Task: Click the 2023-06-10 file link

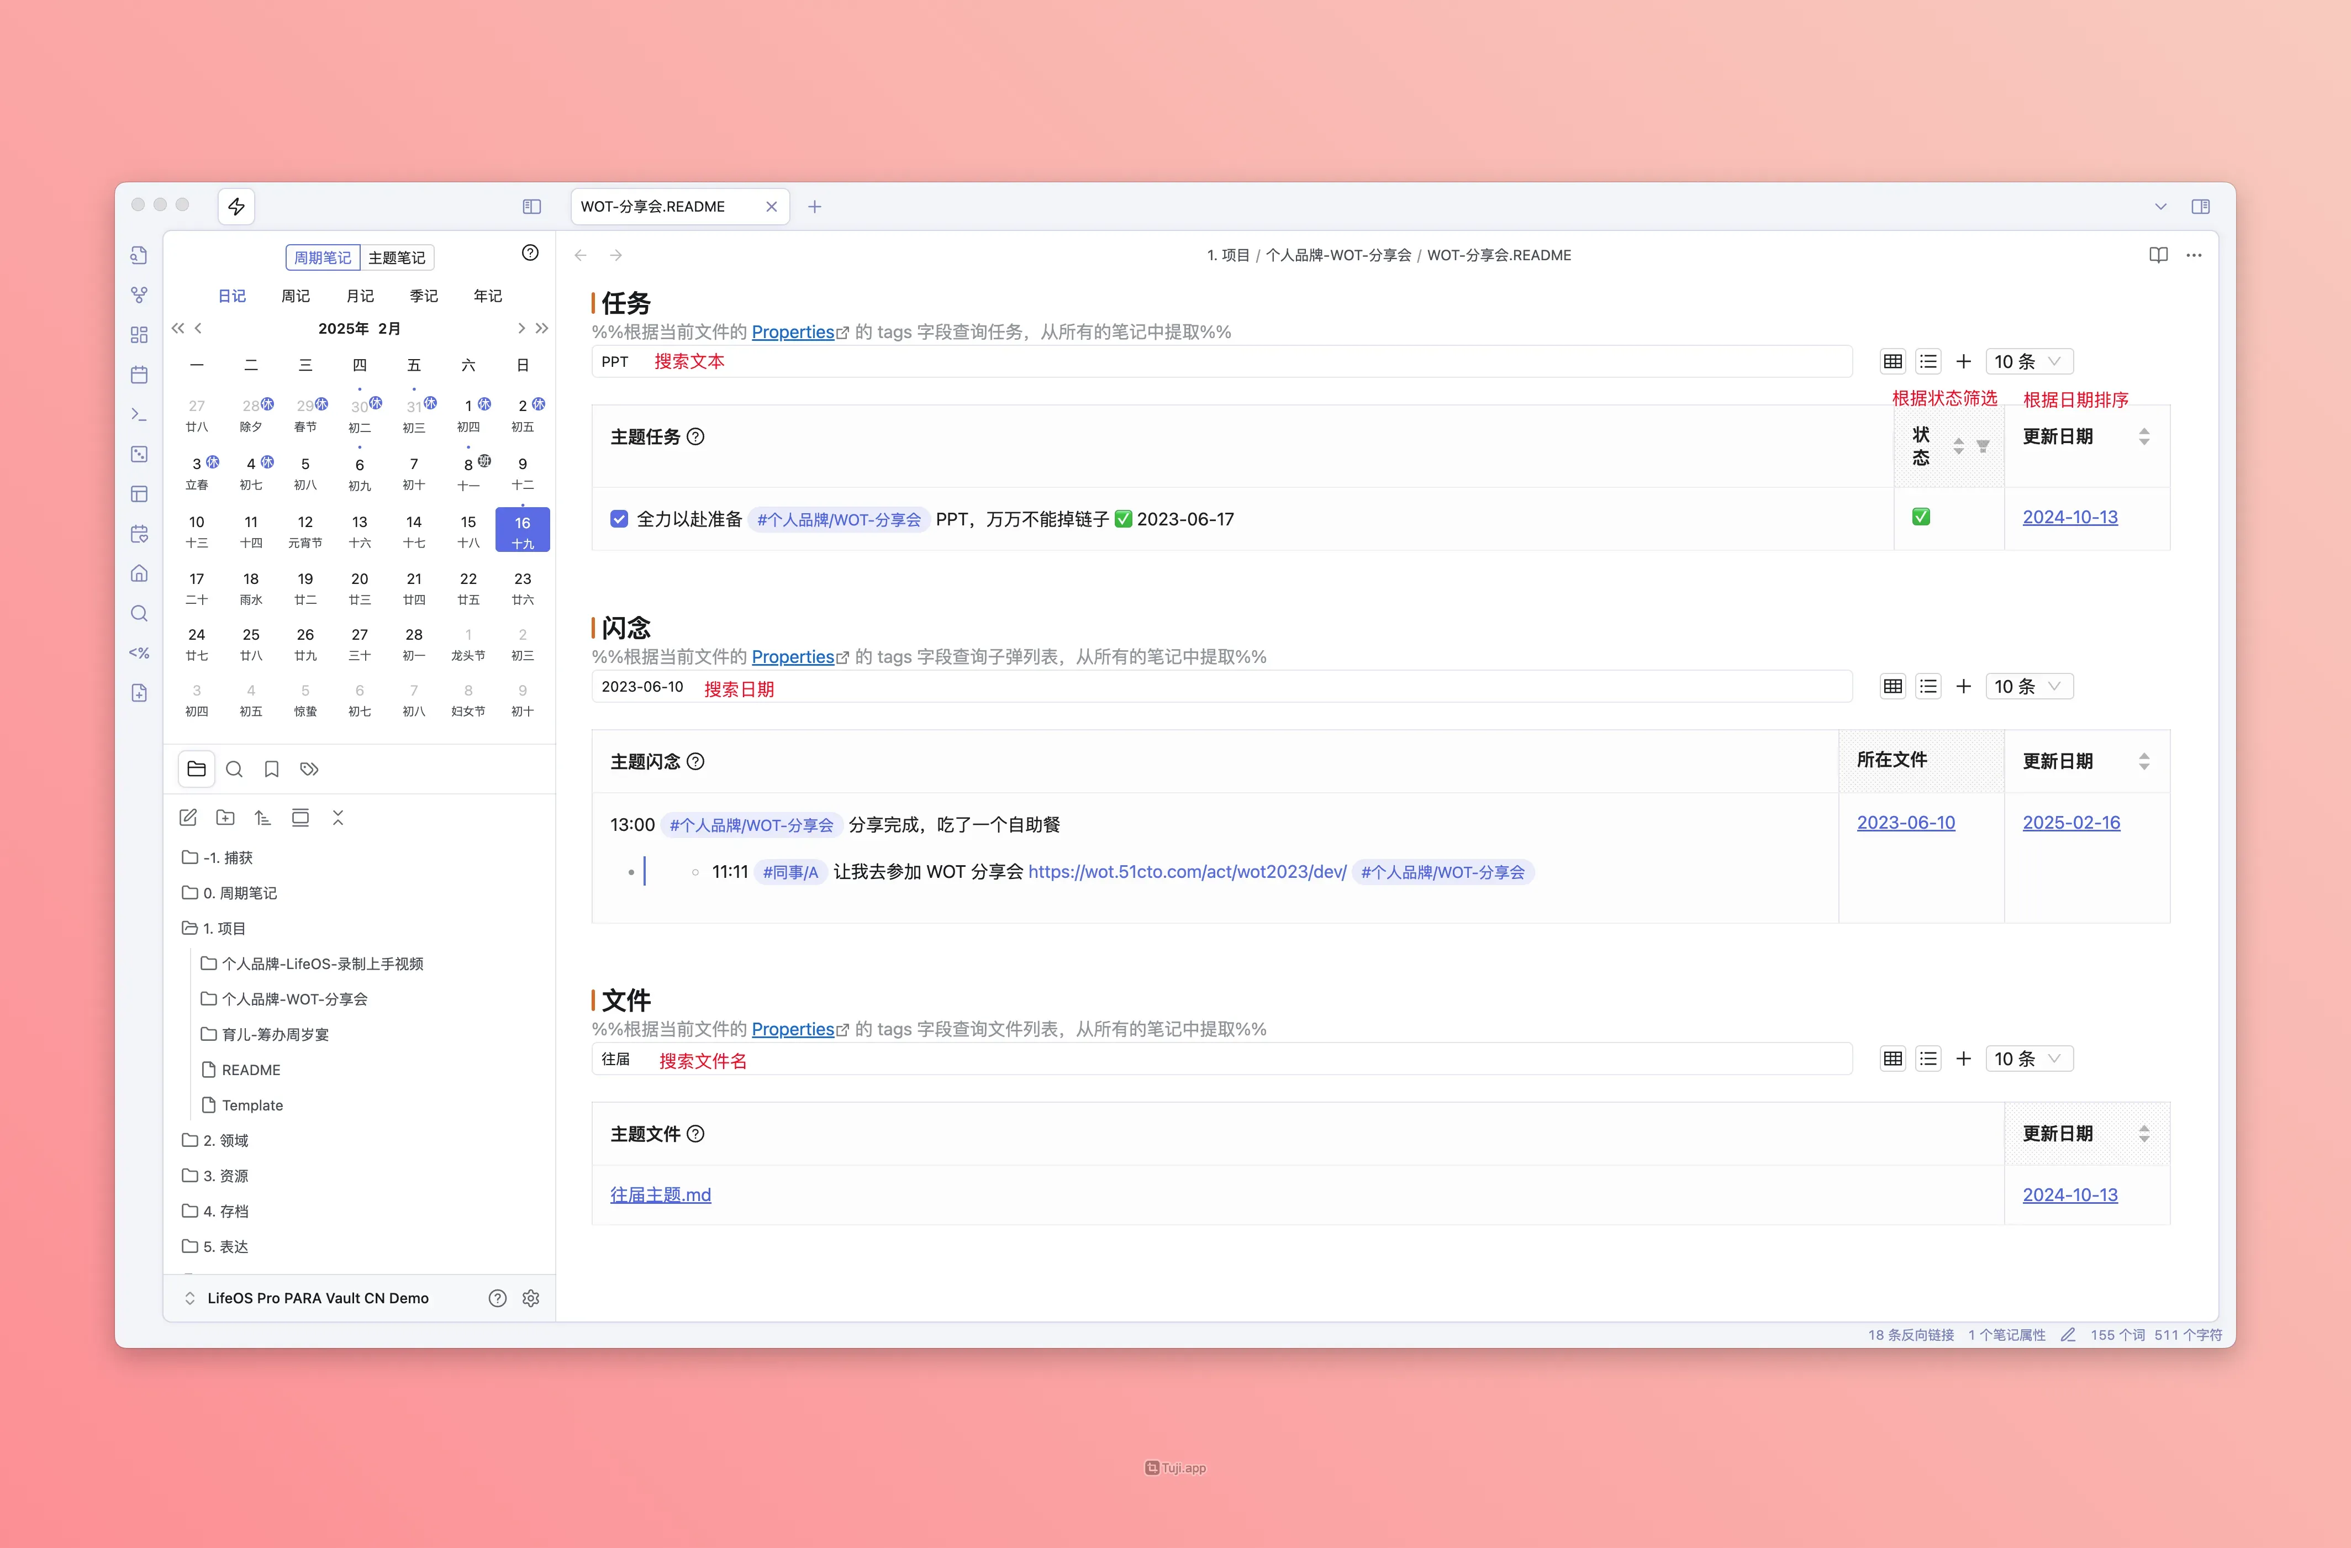Action: (x=1905, y=822)
